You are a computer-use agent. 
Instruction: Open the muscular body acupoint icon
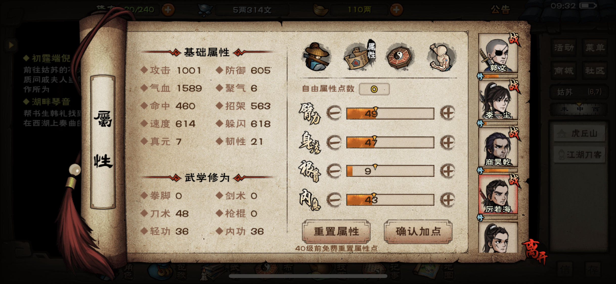point(442,57)
